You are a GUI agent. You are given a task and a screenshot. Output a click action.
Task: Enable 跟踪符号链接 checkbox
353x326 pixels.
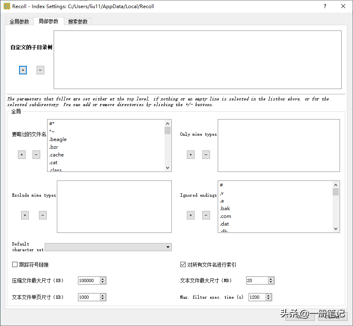pos(15,265)
